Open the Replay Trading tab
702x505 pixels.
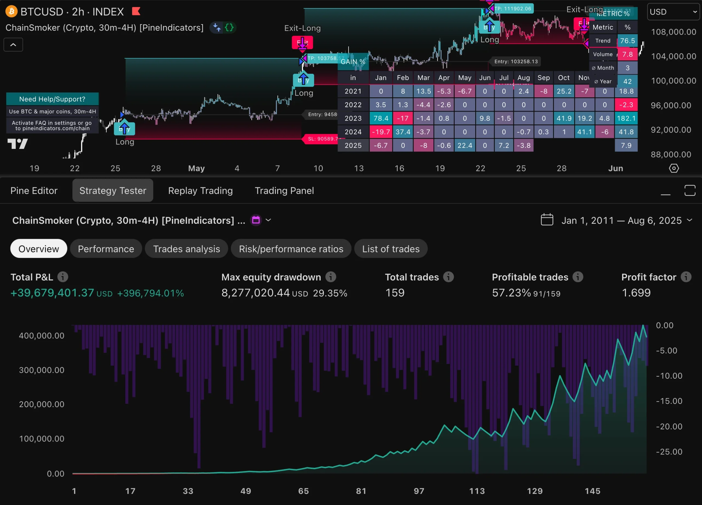coord(200,191)
